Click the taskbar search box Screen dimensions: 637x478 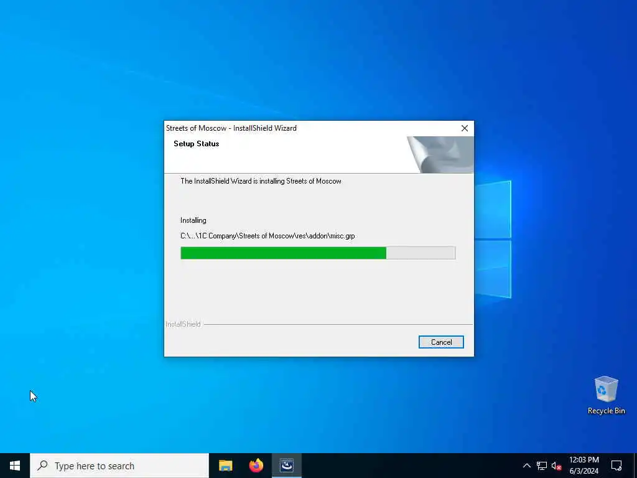tap(119, 466)
